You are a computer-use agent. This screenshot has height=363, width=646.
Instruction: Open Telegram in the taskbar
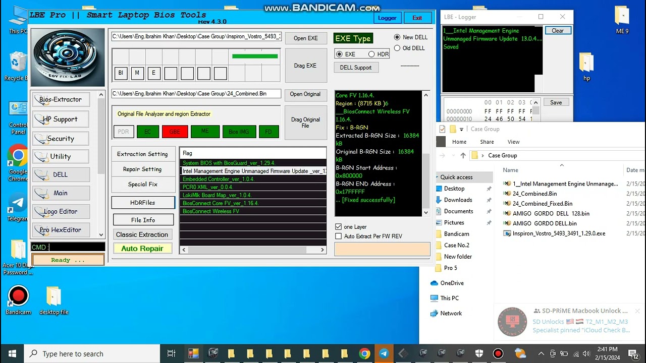click(384, 353)
